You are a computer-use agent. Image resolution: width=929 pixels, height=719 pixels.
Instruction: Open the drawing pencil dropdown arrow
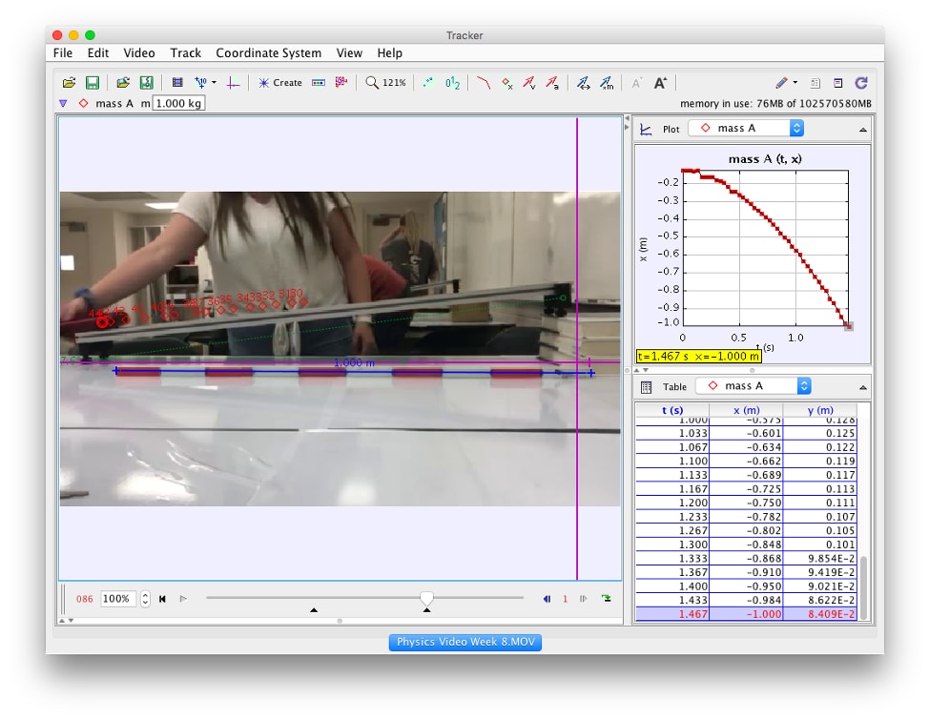(x=795, y=83)
